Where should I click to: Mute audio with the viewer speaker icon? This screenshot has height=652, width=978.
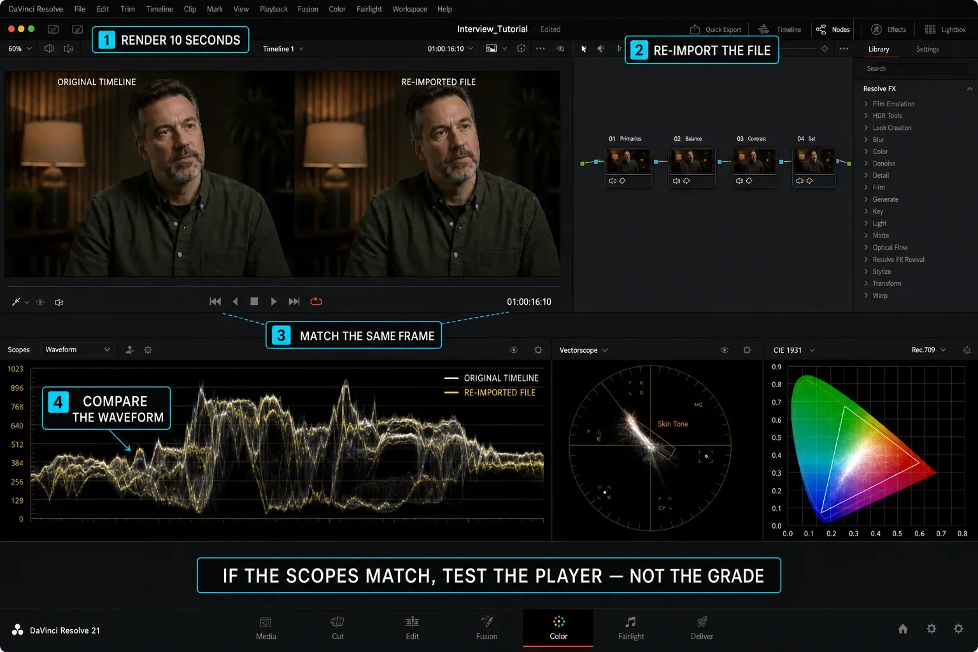(59, 302)
